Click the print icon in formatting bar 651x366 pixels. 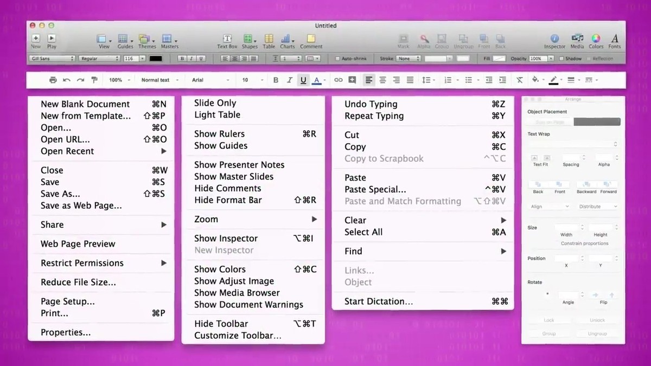tap(53, 80)
